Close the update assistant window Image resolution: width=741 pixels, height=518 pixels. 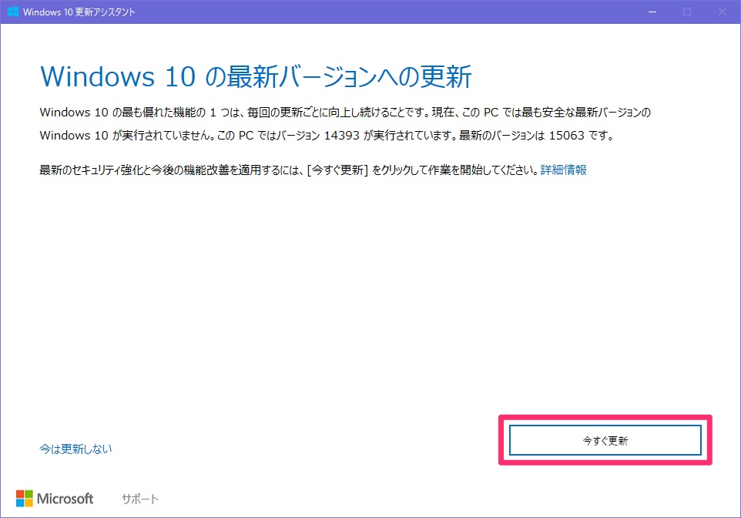(x=722, y=12)
